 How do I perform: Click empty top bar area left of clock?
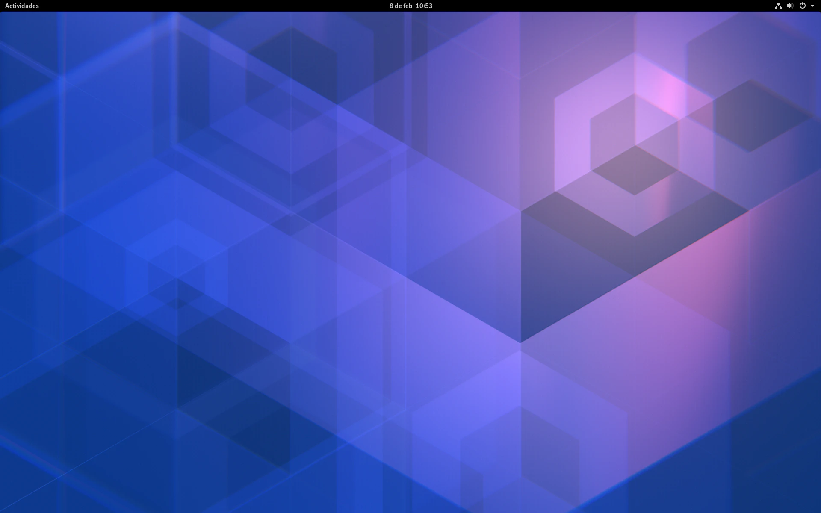pos(214,6)
